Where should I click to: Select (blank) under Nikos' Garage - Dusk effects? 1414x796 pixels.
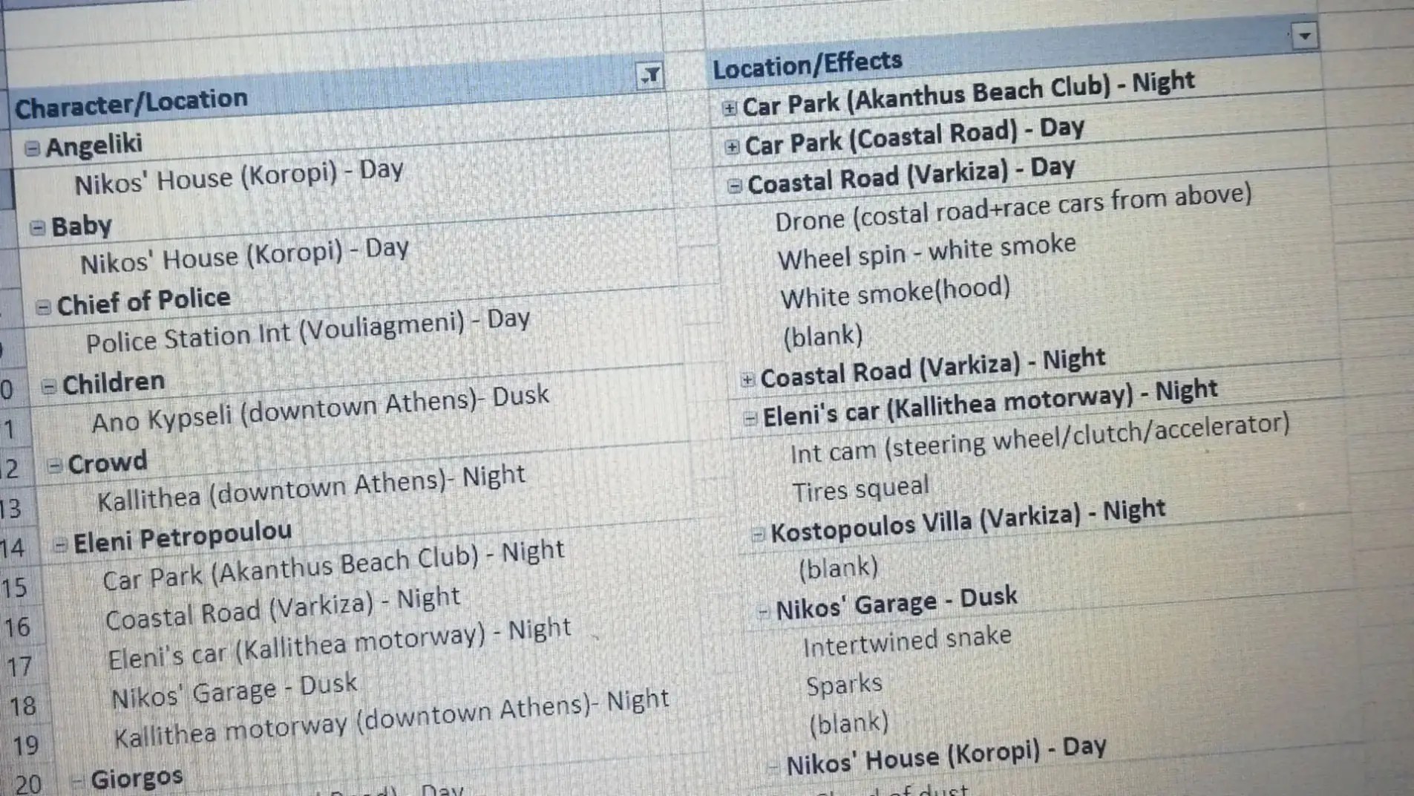pyautogui.click(x=849, y=723)
